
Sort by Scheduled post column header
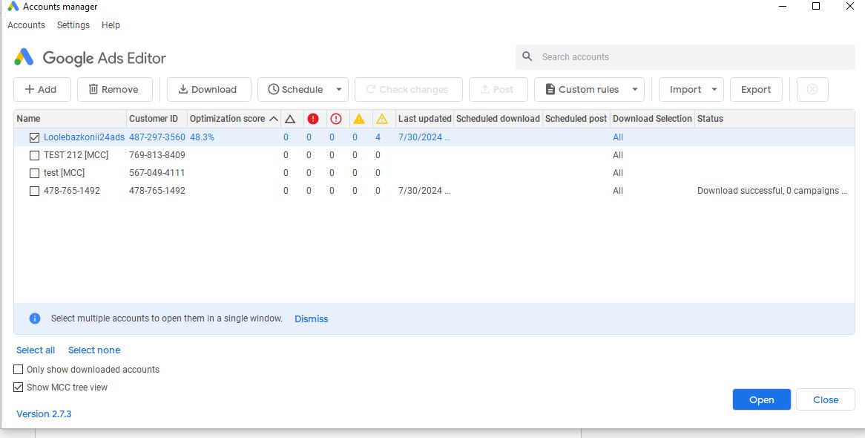click(x=576, y=119)
